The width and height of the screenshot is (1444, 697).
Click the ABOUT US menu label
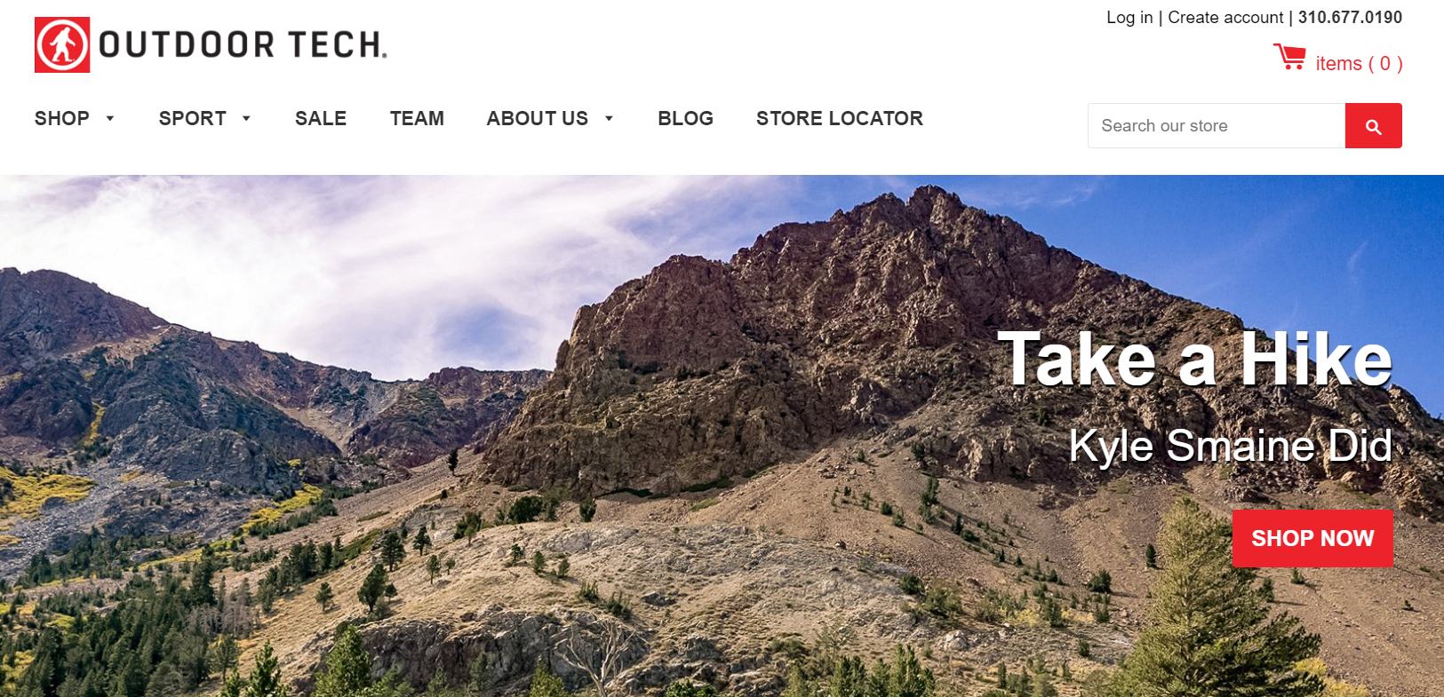click(x=538, y=118)
